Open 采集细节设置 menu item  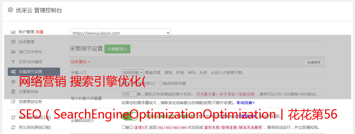pyautogui.click(x=34, y=72)
